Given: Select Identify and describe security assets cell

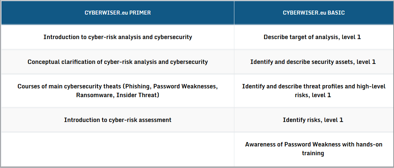Looking at the screenshot, I should point(313,62).
